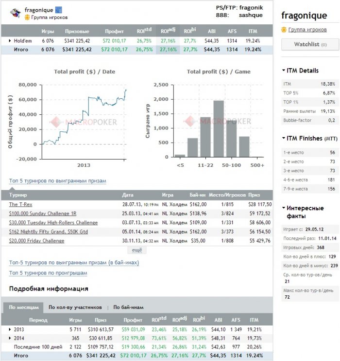This screenshot has width=340, height=361.
Task: Expand the 2013 period row
Action: [10, 329]
